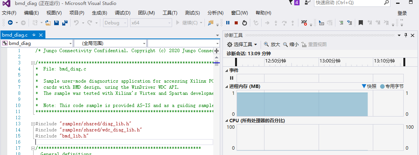
Task: Click the Next Bookmark icon
Action: [x=377, y=23]
